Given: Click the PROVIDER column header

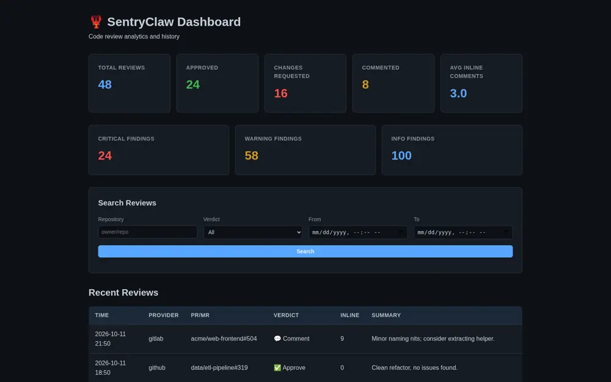Looking at the screenshot, I should tap(163, 315).
